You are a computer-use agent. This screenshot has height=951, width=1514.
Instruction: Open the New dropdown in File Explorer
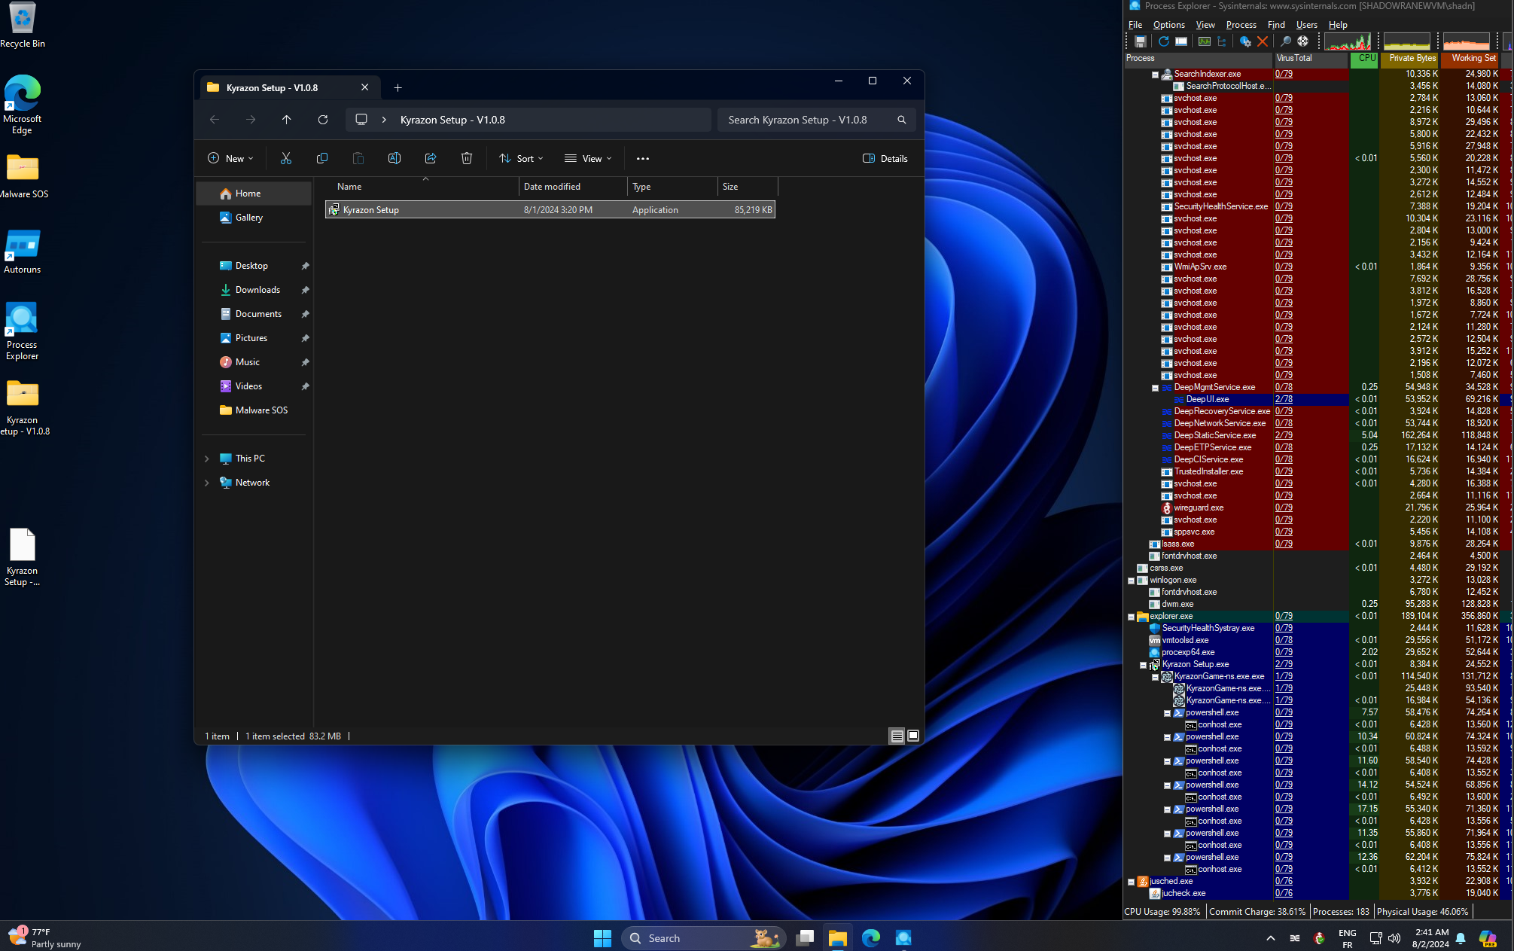(231, 158)
